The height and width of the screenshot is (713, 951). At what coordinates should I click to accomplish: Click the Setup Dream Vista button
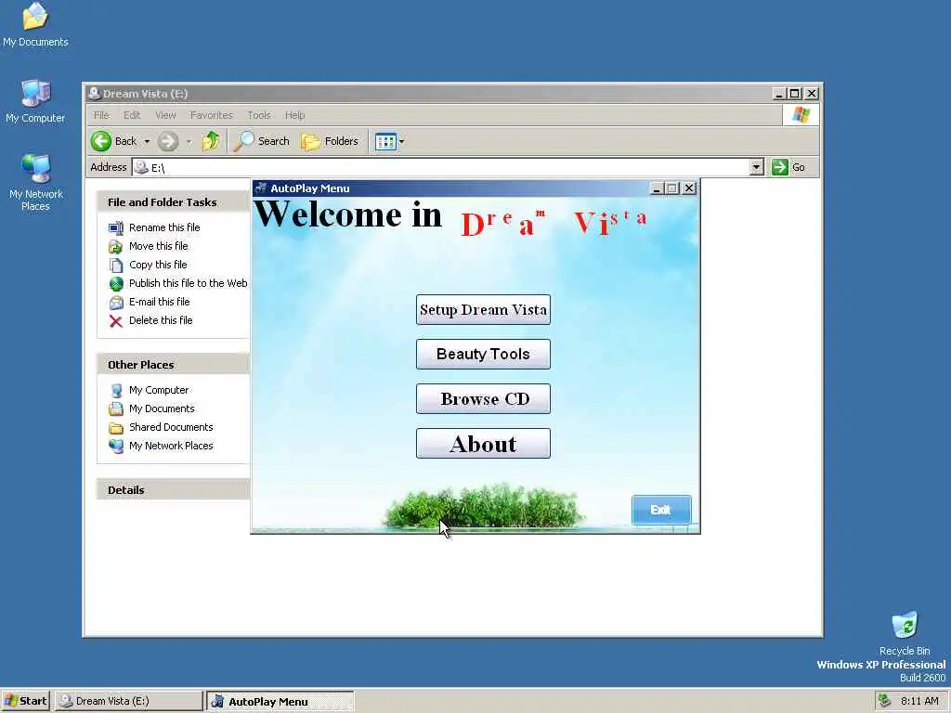pyautogui.click(x=483, y=310)
